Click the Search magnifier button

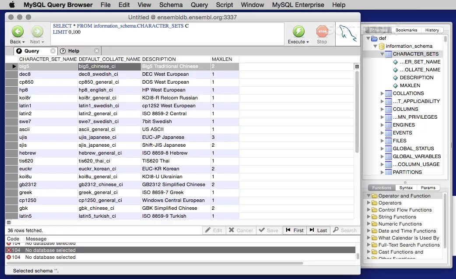click(345, 230)
